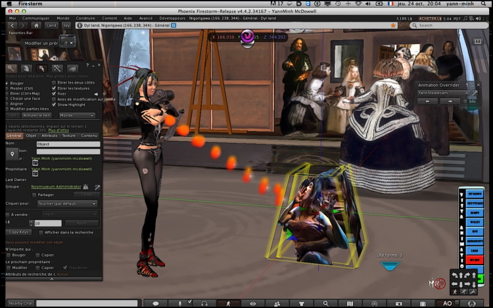Click the location info icon in address bar
This screenshot has width=493, height=308.
point(80,26)
